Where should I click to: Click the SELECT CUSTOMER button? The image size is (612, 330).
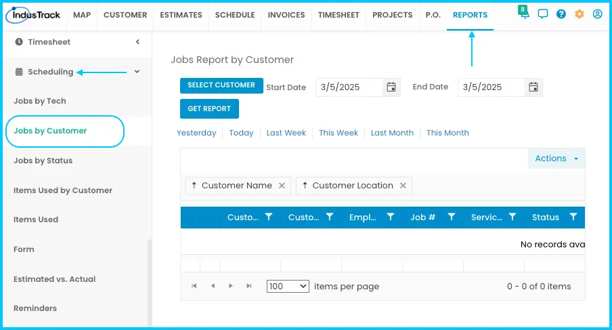(221, 85)
